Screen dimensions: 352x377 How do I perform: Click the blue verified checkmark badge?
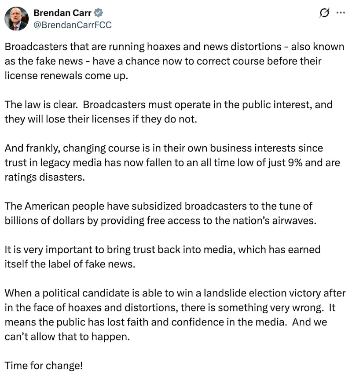pos(99,13)
